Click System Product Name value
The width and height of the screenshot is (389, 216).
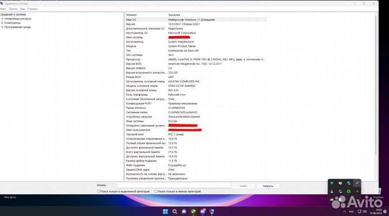click(x=182, y=46)
